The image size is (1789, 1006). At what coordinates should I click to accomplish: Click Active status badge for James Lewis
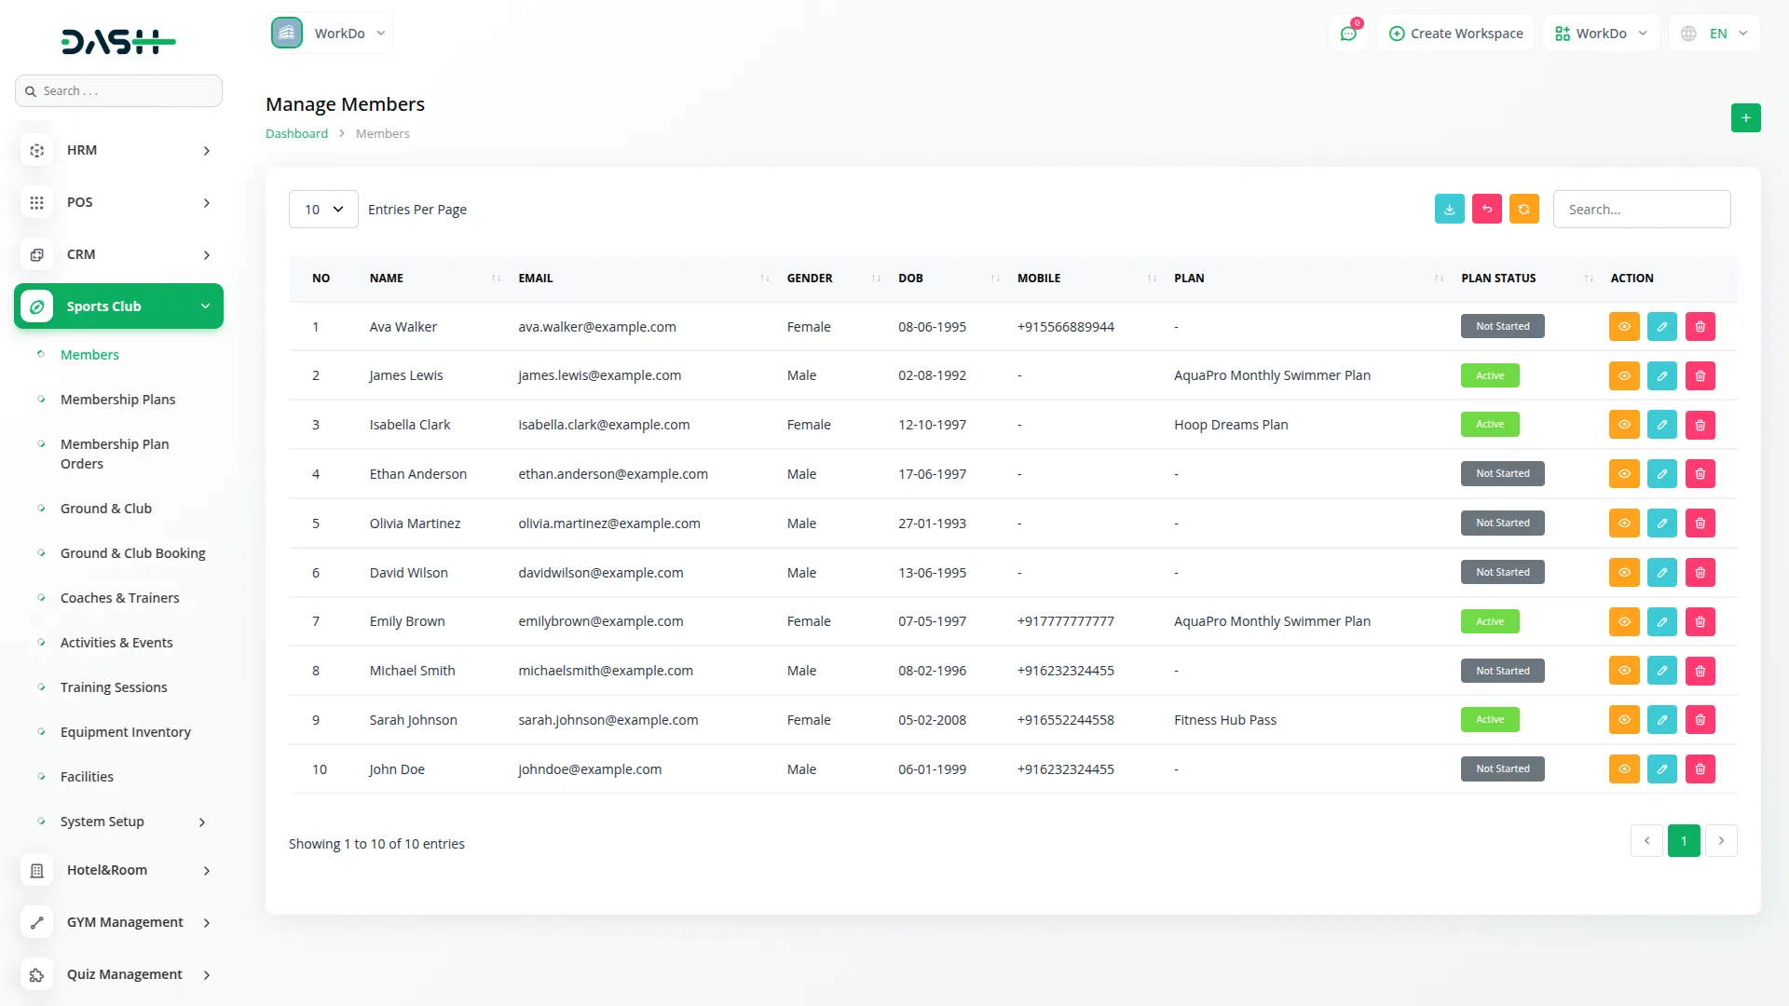[1489, 376]
